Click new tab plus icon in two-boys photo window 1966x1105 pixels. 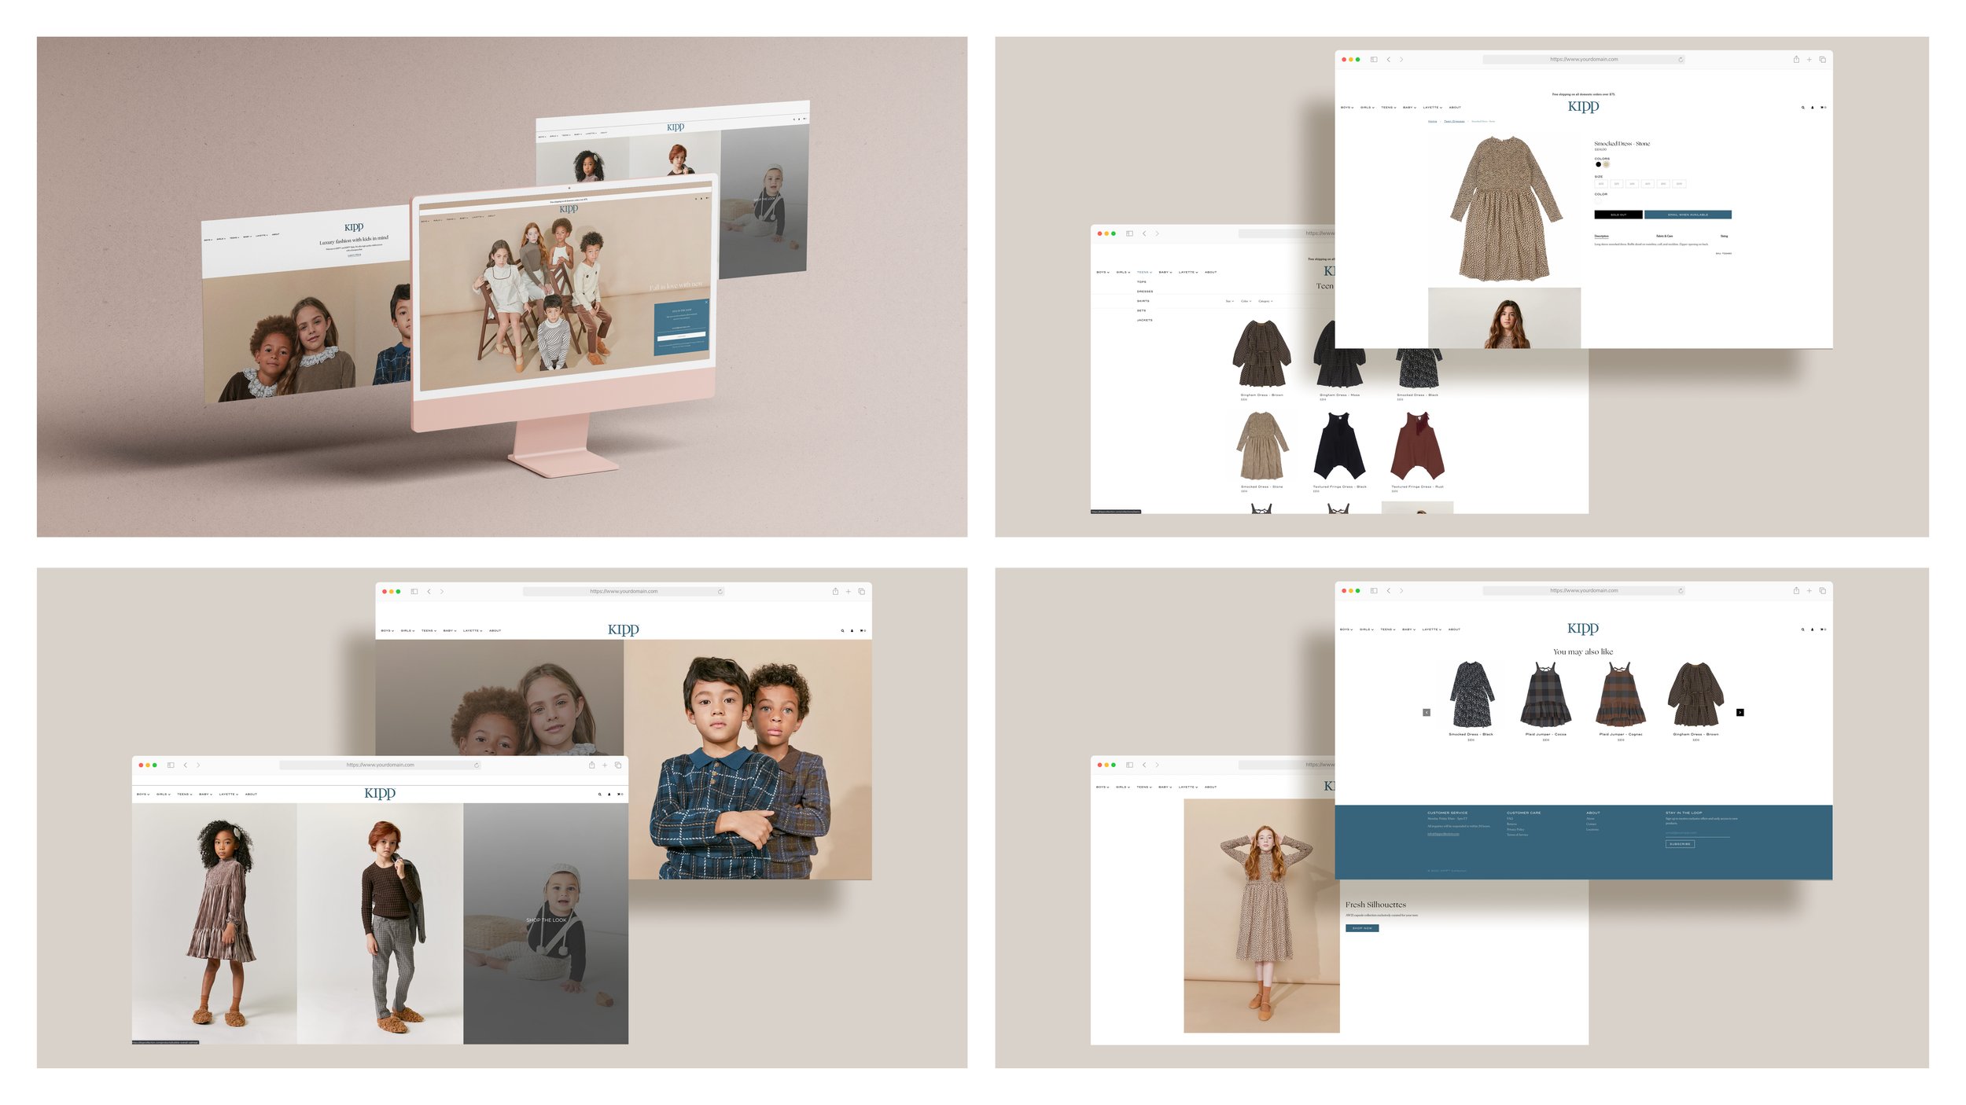pyautogui.click(x=848, y=592)
